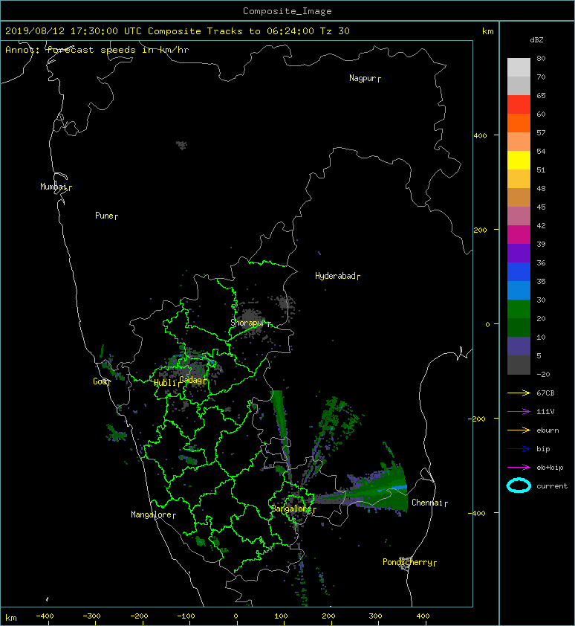Click the Composite_Image title text

coord(287,11)
